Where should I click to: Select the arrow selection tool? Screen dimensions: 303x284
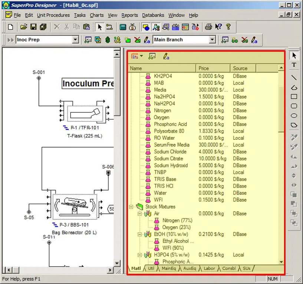pyautogui.click(x=293, y=55)
